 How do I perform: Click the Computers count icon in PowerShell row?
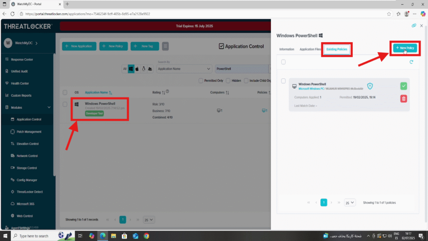[x=219, y=110]
